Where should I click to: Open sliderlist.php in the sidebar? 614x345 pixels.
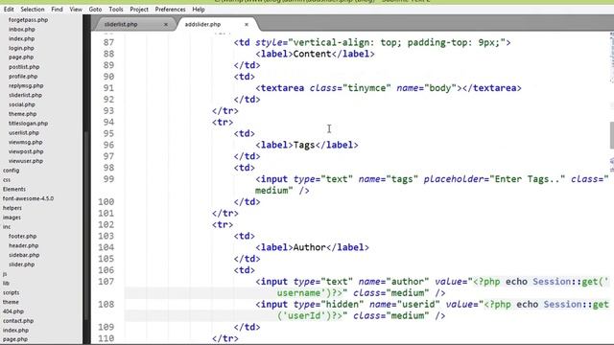click(25, 95)
